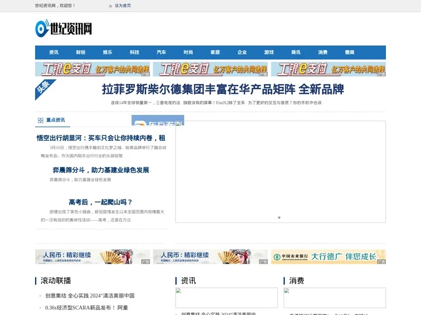Click summary text 弈晨筛分斗，助力基建业绿色发展
The image size is (421, 315).
(80, 180)
